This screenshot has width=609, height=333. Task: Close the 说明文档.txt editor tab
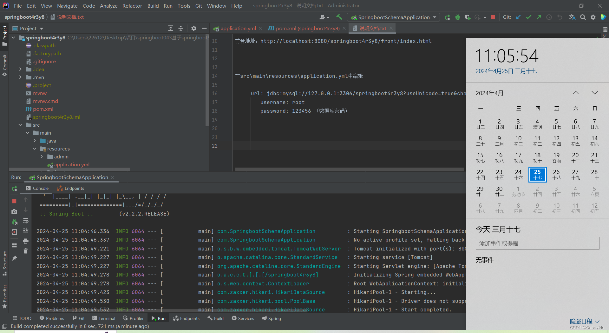coord(391,28)
